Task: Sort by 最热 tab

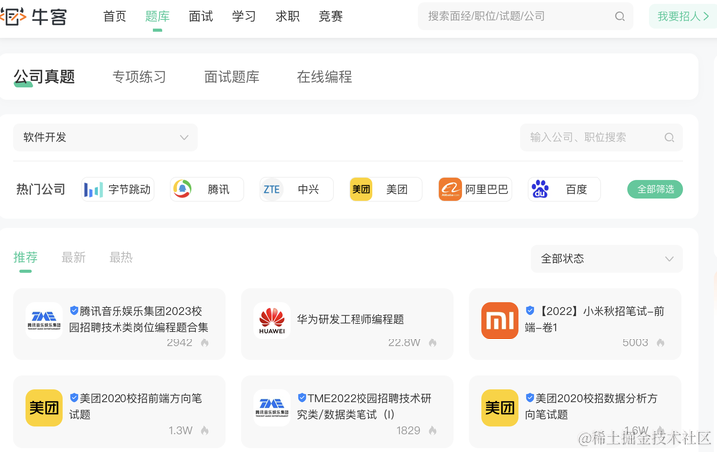Action: click(120, 257)
